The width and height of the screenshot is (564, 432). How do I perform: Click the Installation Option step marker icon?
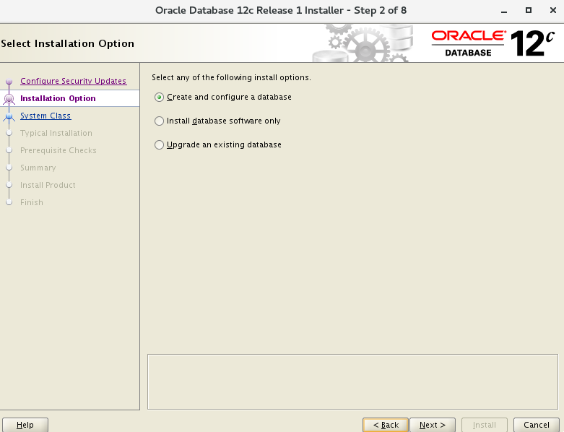9,98
